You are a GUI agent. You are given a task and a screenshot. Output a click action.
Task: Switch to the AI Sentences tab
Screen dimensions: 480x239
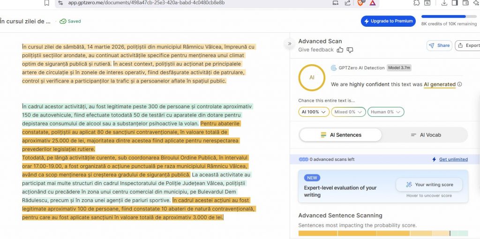click(x=341, y=135)
